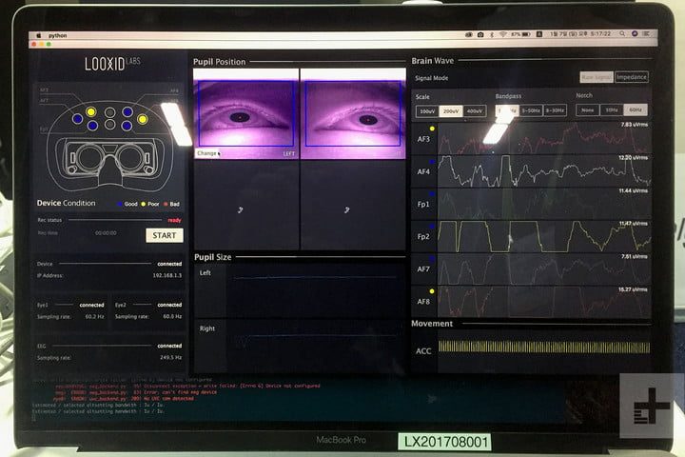
Task: Set notch filter to None
Action: [x=587, y=111]
